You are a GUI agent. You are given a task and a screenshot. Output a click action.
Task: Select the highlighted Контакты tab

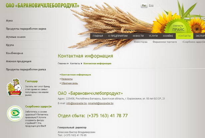184,36
